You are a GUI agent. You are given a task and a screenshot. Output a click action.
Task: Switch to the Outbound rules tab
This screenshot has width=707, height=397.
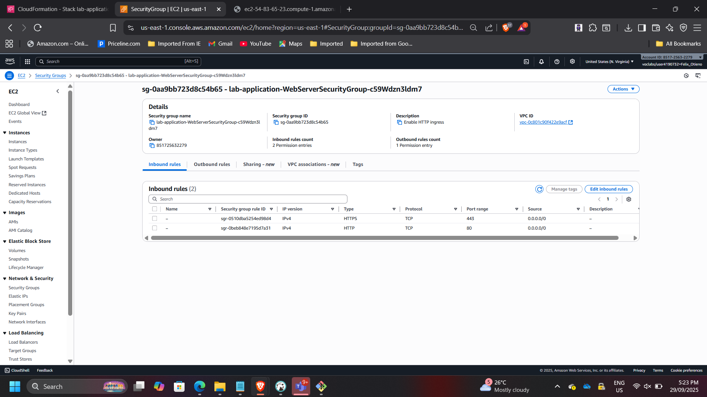(212, 164)
